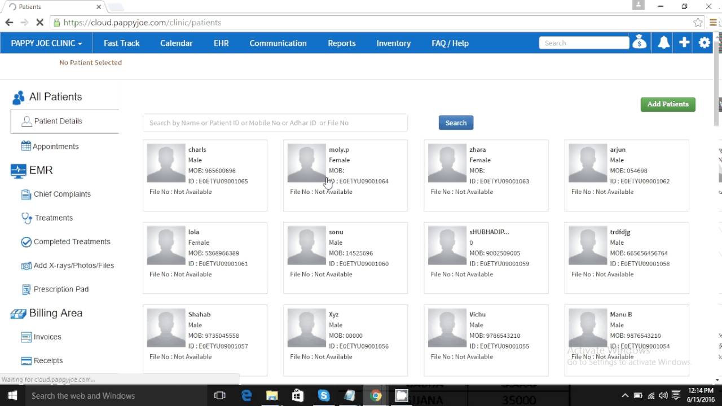The height and width of the screenshot is (406, 722).
Task: Stop page loading in browser toolbar
Action: (x=39, y=23)
